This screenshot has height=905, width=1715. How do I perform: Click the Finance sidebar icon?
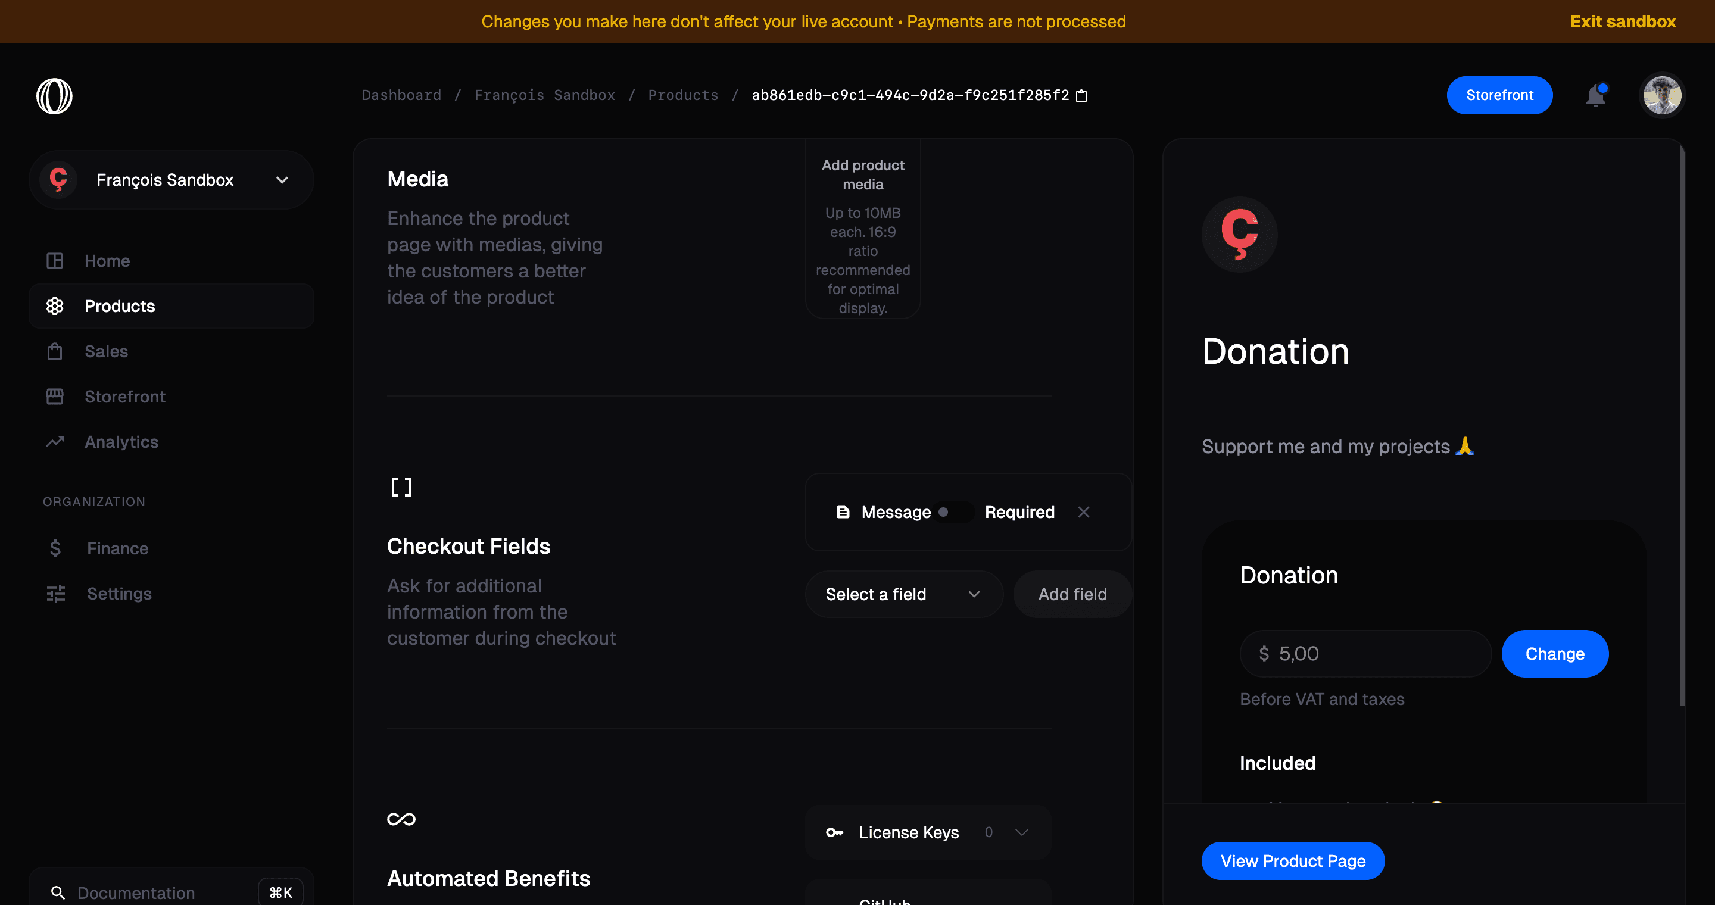click(54, 548)
